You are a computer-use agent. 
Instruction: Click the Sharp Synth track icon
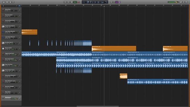coord(3,92)
